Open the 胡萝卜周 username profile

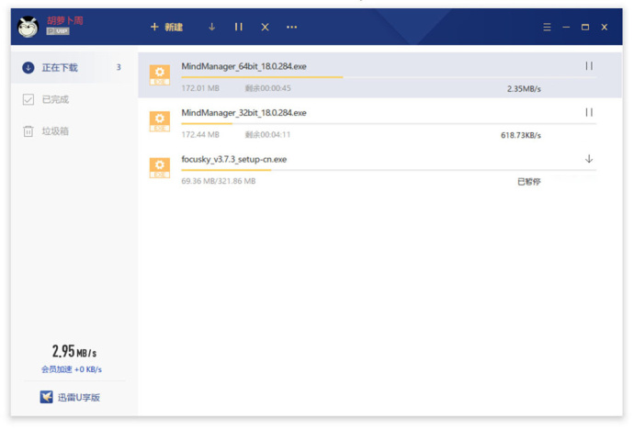pyautogui.click(x=65, y=20)
